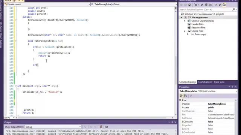This screenshot has width=241, height=135.
Task: Open the TakeMoneyExtra object dropdown in Properties
Action: 236,91
